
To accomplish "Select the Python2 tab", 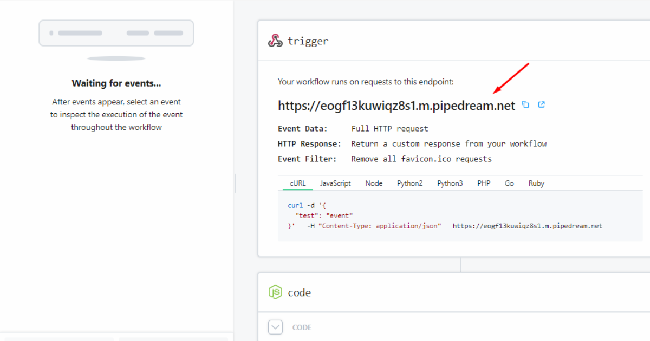I will click(x=410, y=183).
